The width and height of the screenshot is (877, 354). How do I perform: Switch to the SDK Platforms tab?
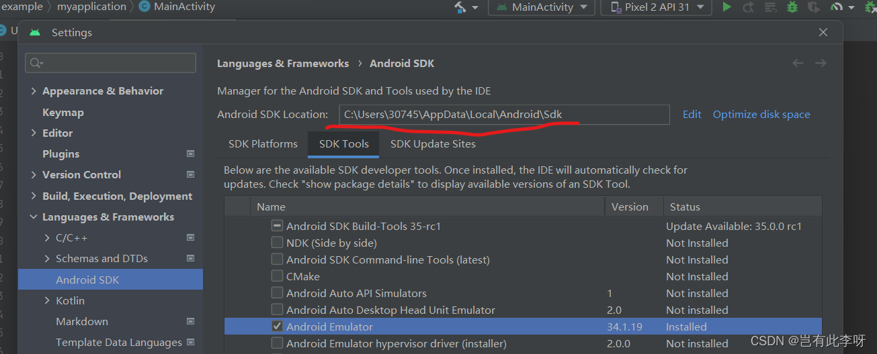[263, 143]
